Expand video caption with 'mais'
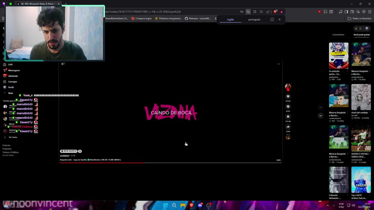 [278, 160]
